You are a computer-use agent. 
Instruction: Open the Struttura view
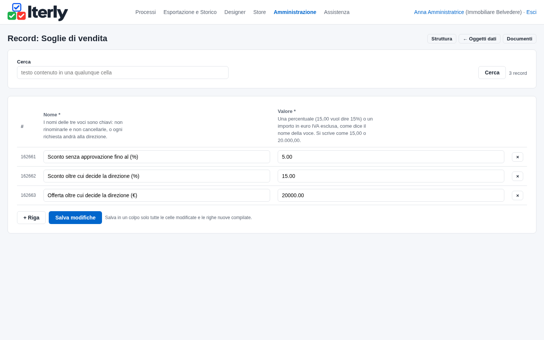pos(442,39)
